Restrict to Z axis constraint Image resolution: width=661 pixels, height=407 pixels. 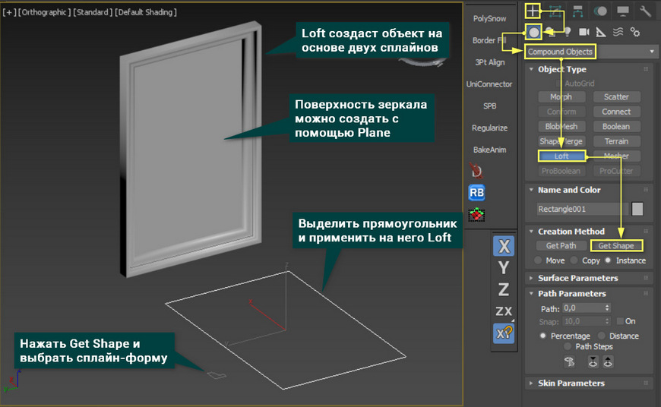click(504, 289)
